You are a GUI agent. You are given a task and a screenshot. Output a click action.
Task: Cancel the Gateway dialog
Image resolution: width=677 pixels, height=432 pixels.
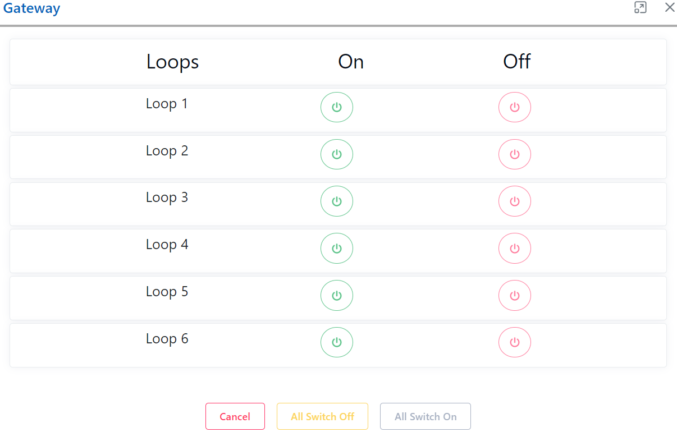[235, 416]
